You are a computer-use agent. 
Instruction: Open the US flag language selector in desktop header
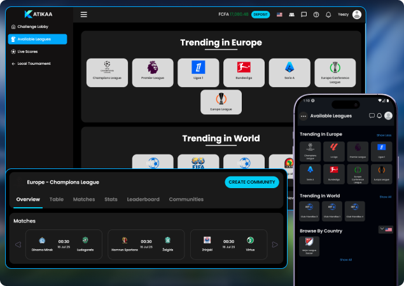click(x=279, y=15)
